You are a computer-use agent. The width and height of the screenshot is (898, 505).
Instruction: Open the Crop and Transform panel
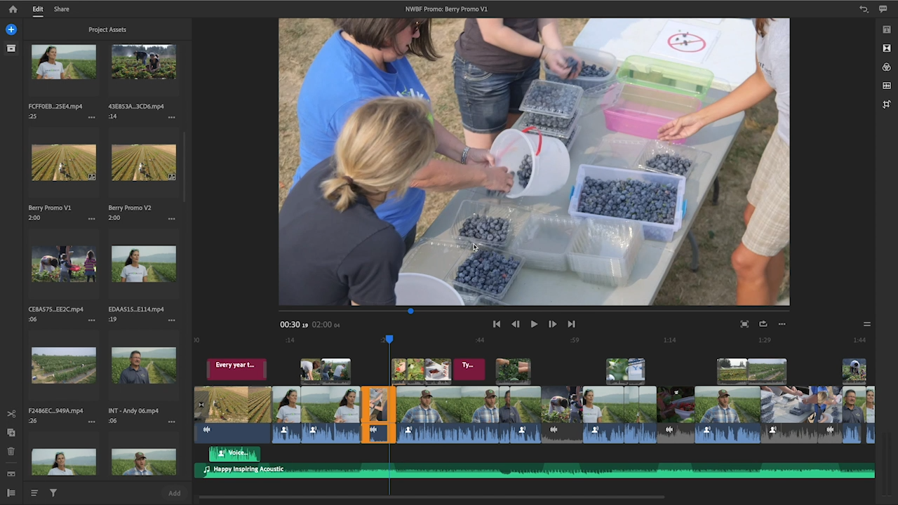coord(887,105)
